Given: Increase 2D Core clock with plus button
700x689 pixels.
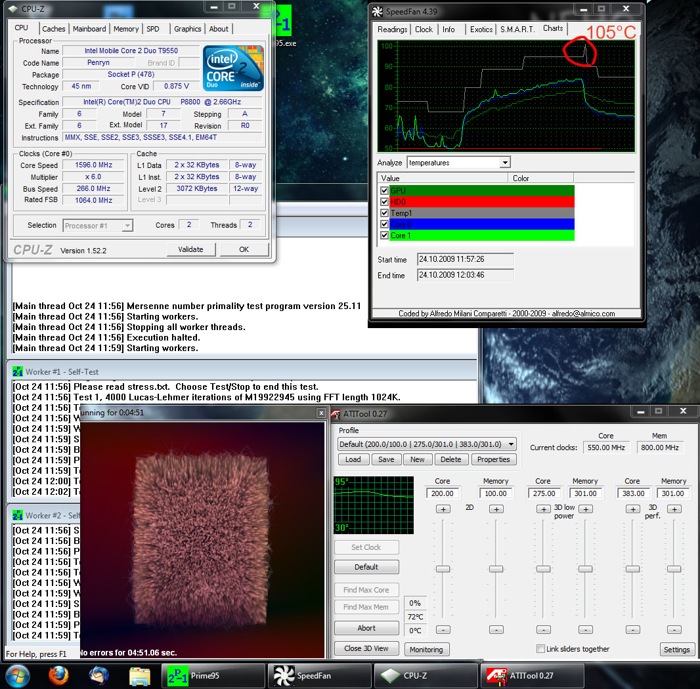Looking at the screenshot, I should pos(443,509).
